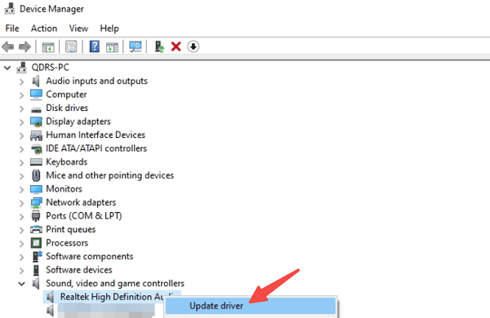Click the Software devices icon
The image size is (490, 318).
click(x=36, y=270)
